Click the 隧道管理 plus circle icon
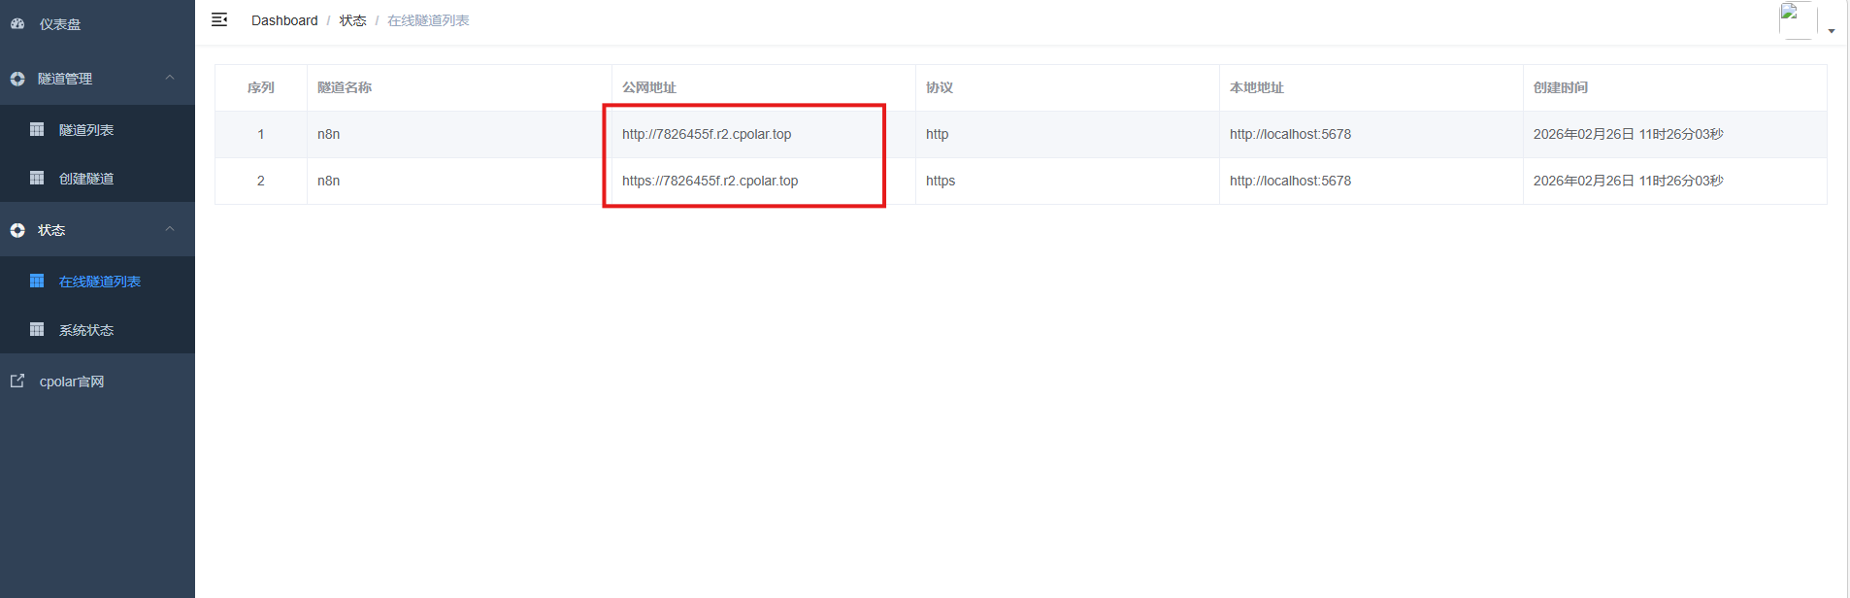Screen dimensions: 1850x598 tap(17, 79)
